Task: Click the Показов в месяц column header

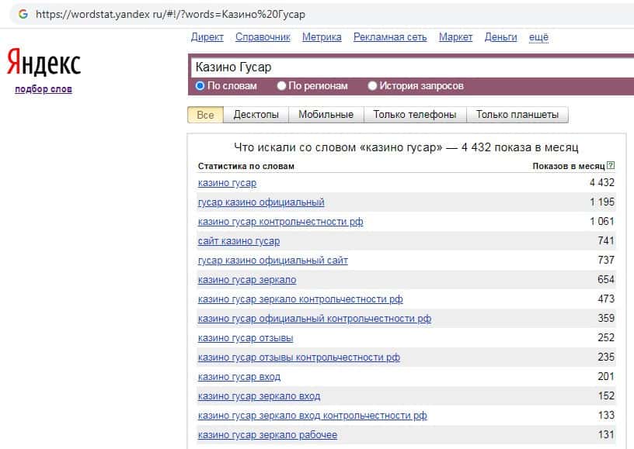Action: click(x=569, y=166)
